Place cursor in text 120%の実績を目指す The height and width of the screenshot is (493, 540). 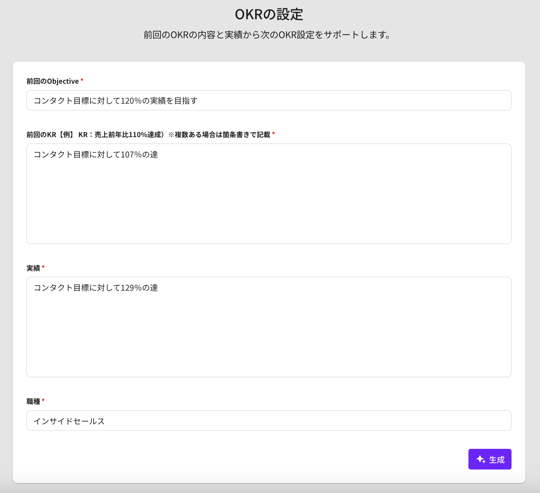[159, 101]
